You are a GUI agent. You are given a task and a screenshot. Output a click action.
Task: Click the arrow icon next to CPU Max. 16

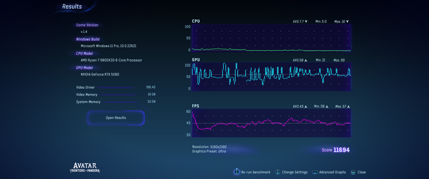(347, 21)
